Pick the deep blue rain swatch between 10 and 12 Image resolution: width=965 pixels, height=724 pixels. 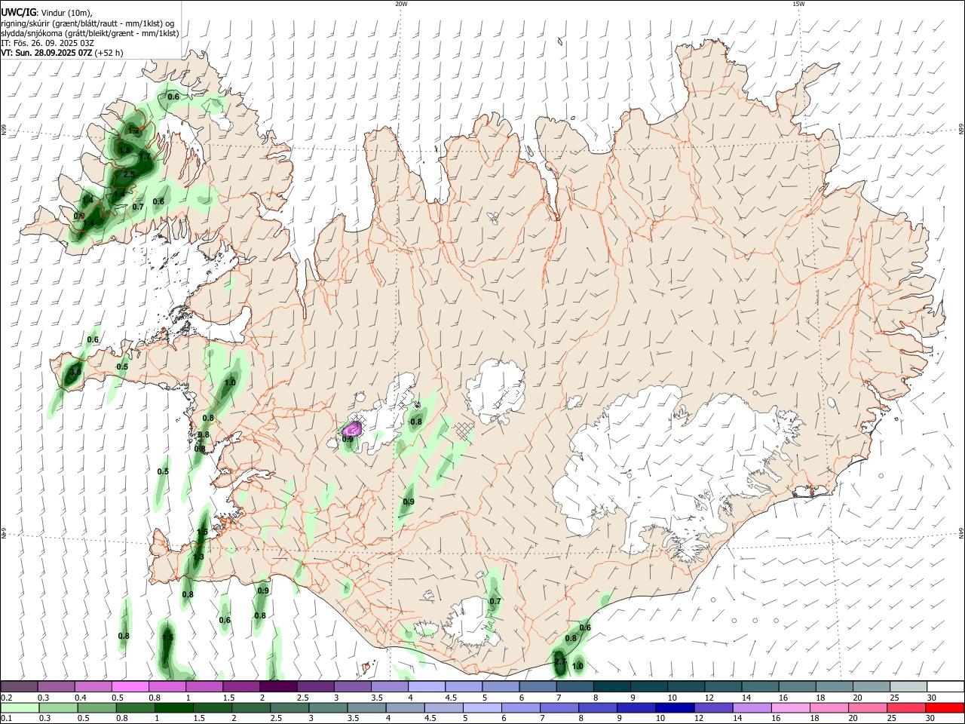[675, 707]
